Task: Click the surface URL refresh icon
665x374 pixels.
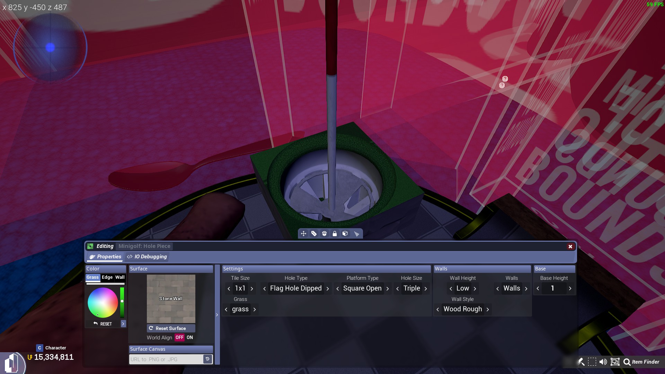Action: [207, 359]
